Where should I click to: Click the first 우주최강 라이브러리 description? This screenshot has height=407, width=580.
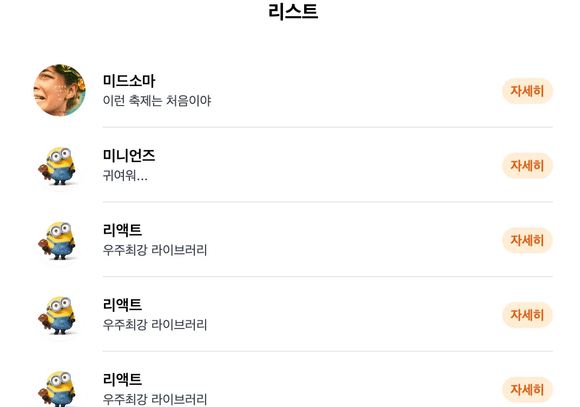click(x=155, y=250)
